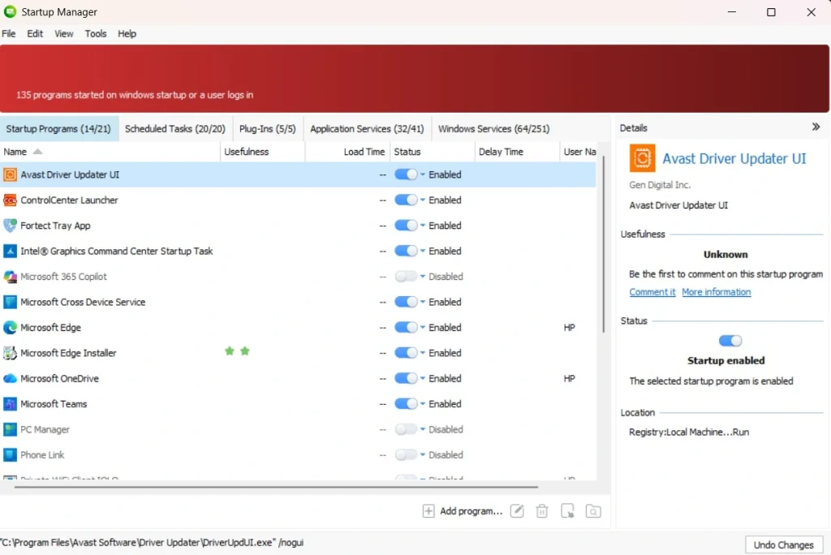Click the icon right of the trash icon
831x555 pixels.
click(567, 511)
